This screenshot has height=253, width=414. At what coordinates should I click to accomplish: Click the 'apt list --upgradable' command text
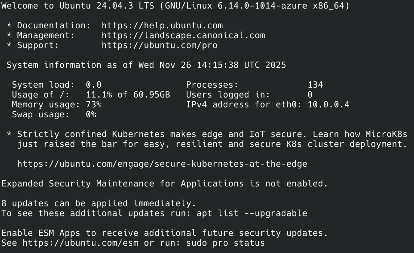coord(252,213)
